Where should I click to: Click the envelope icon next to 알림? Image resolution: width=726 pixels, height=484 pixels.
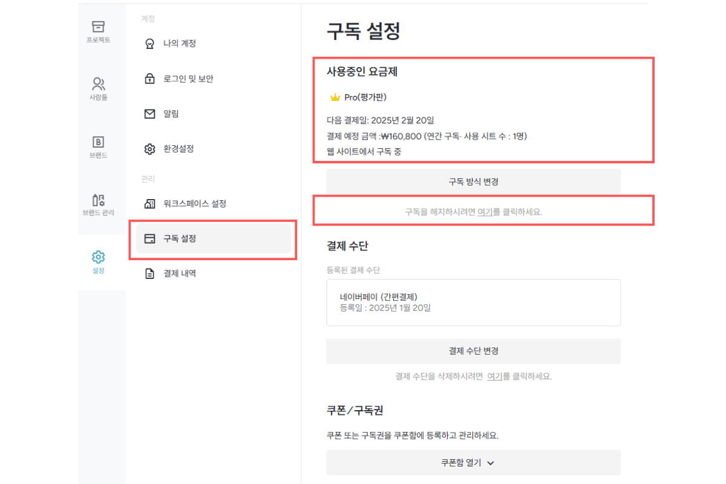[149, 114]
